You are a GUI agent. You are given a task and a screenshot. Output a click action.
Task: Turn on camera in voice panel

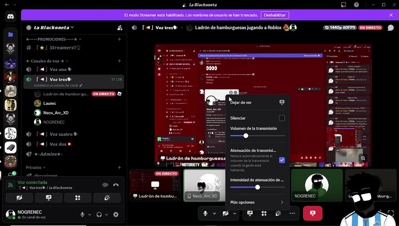(19, 198)
